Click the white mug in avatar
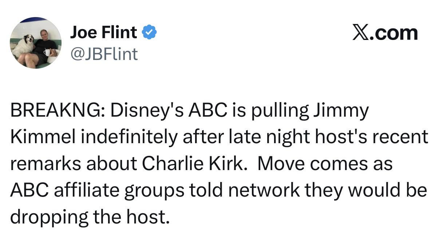Screen dimensions: 439x250 coord(47,53)
